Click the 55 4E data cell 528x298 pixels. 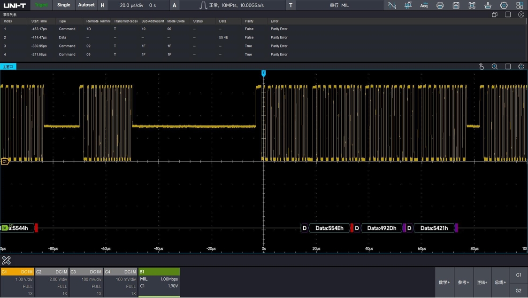[x=223, y=38]
